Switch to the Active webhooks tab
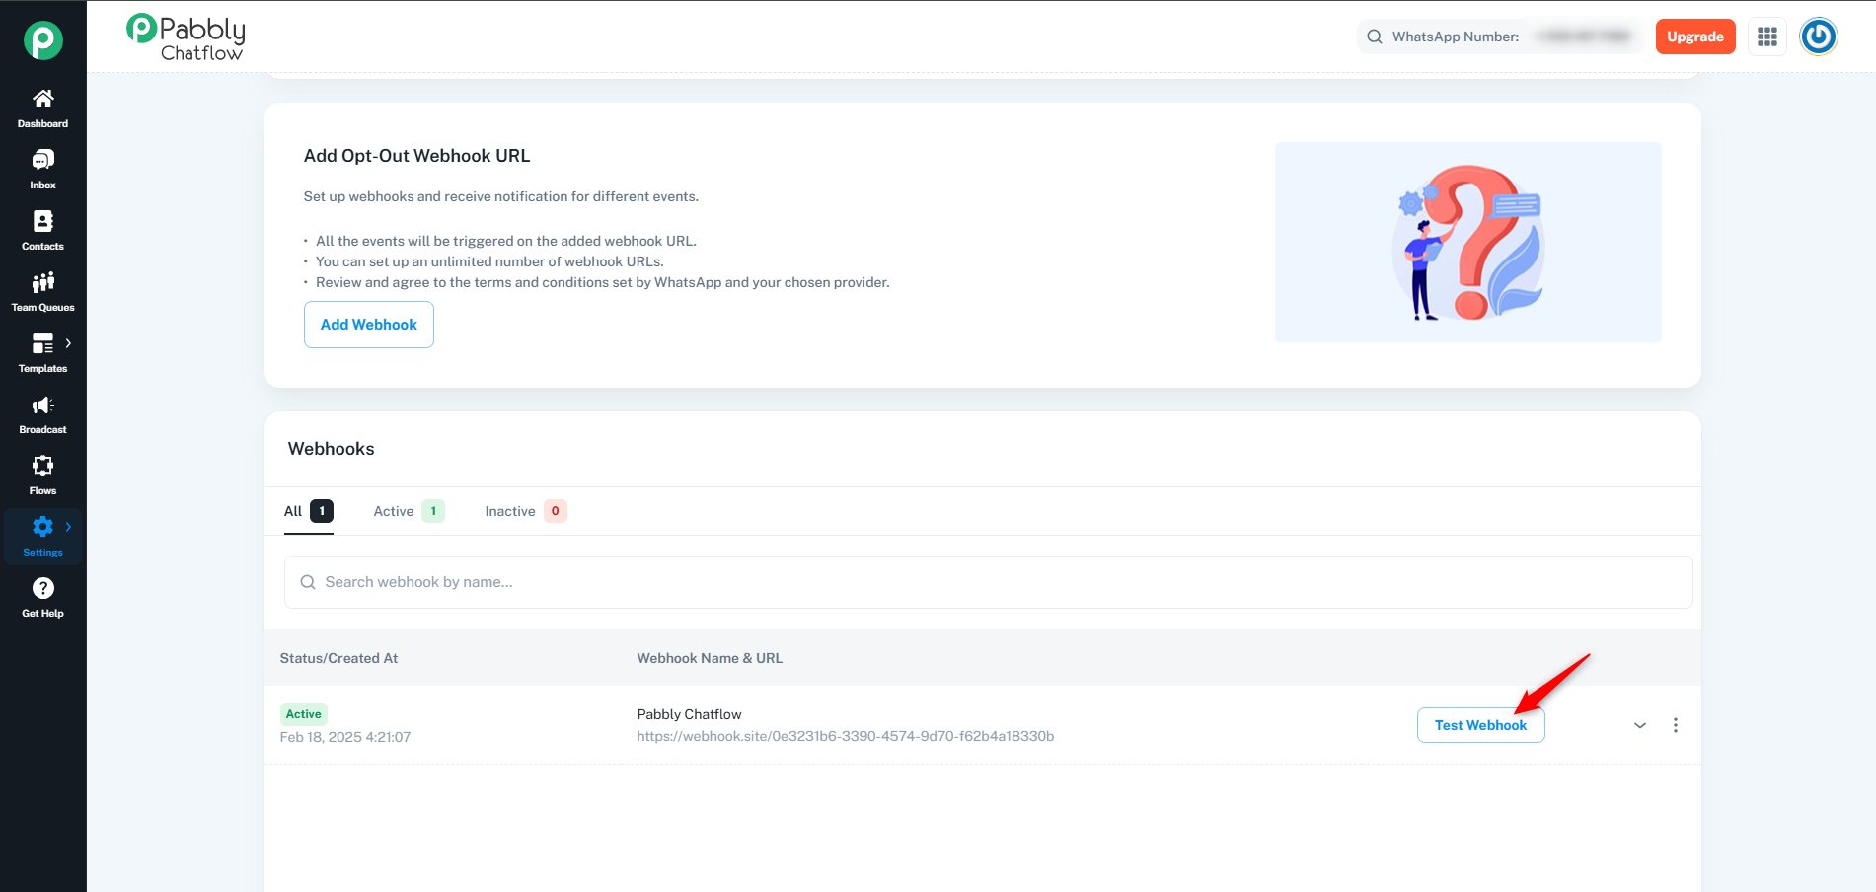 click(409, 511)
